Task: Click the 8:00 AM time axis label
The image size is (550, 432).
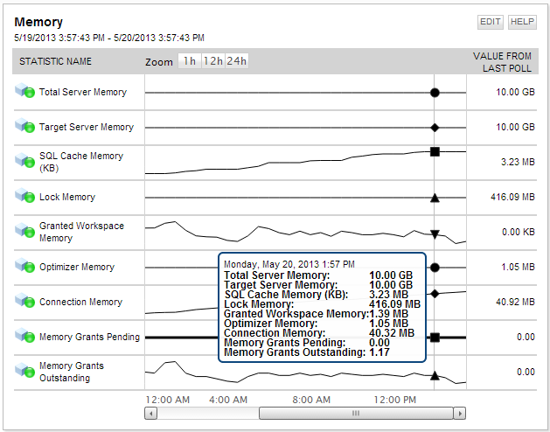Action: pos(311,400)
